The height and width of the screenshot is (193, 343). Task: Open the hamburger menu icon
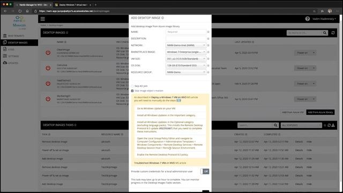[x=43, y=19]
